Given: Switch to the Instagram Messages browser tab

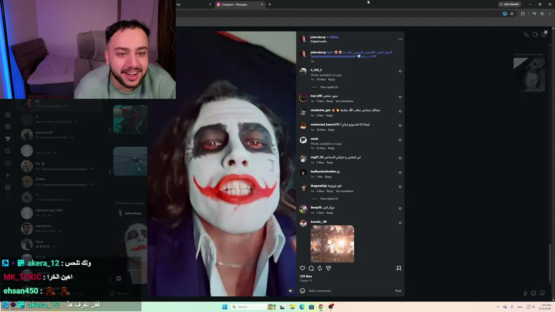Looking at the screenshot, I should pyautogui.click(x=239, y=4).
